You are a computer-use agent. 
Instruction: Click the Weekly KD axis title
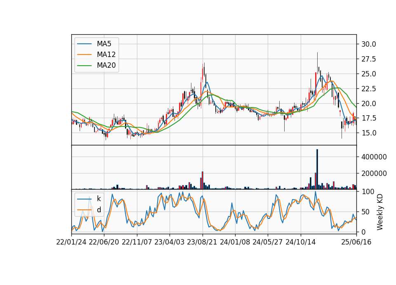tap(380, 212)
